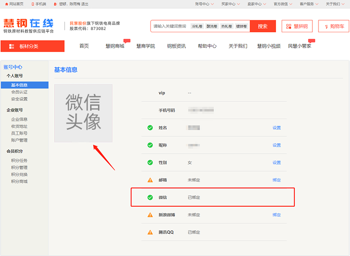Open the 客户服务 dropdown
Viewport: 350px width, 256px height.
point(309,4)
